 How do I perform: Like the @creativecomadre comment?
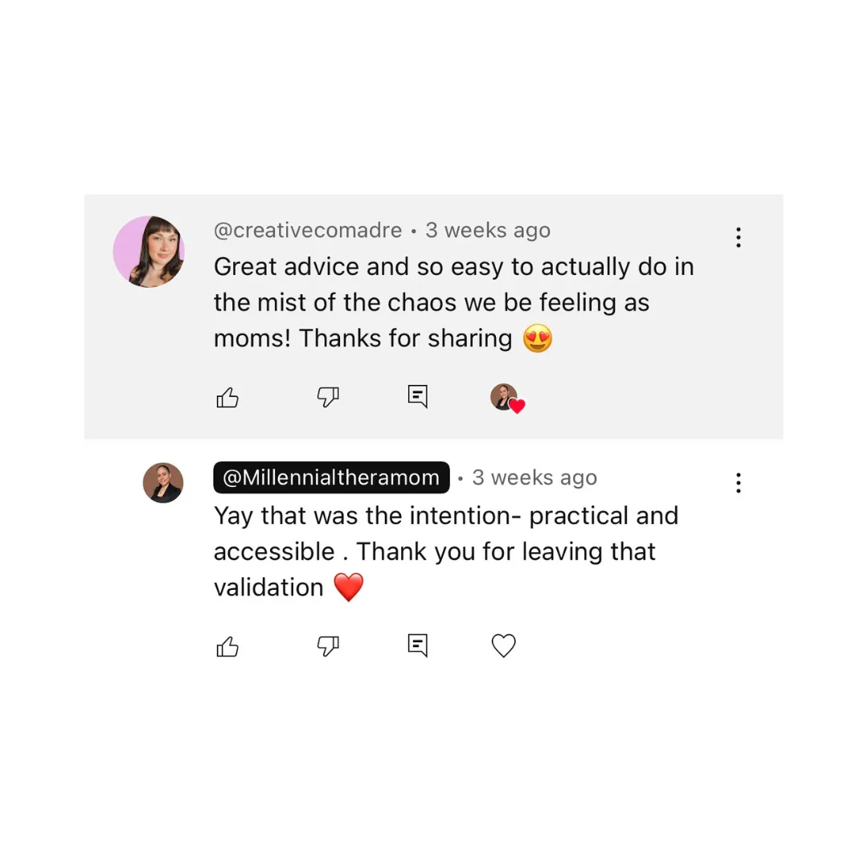[227, 397]
